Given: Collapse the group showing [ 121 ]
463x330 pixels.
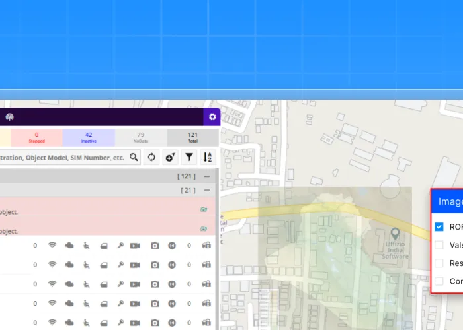Looking at the screenshot, I should point(207,176).
